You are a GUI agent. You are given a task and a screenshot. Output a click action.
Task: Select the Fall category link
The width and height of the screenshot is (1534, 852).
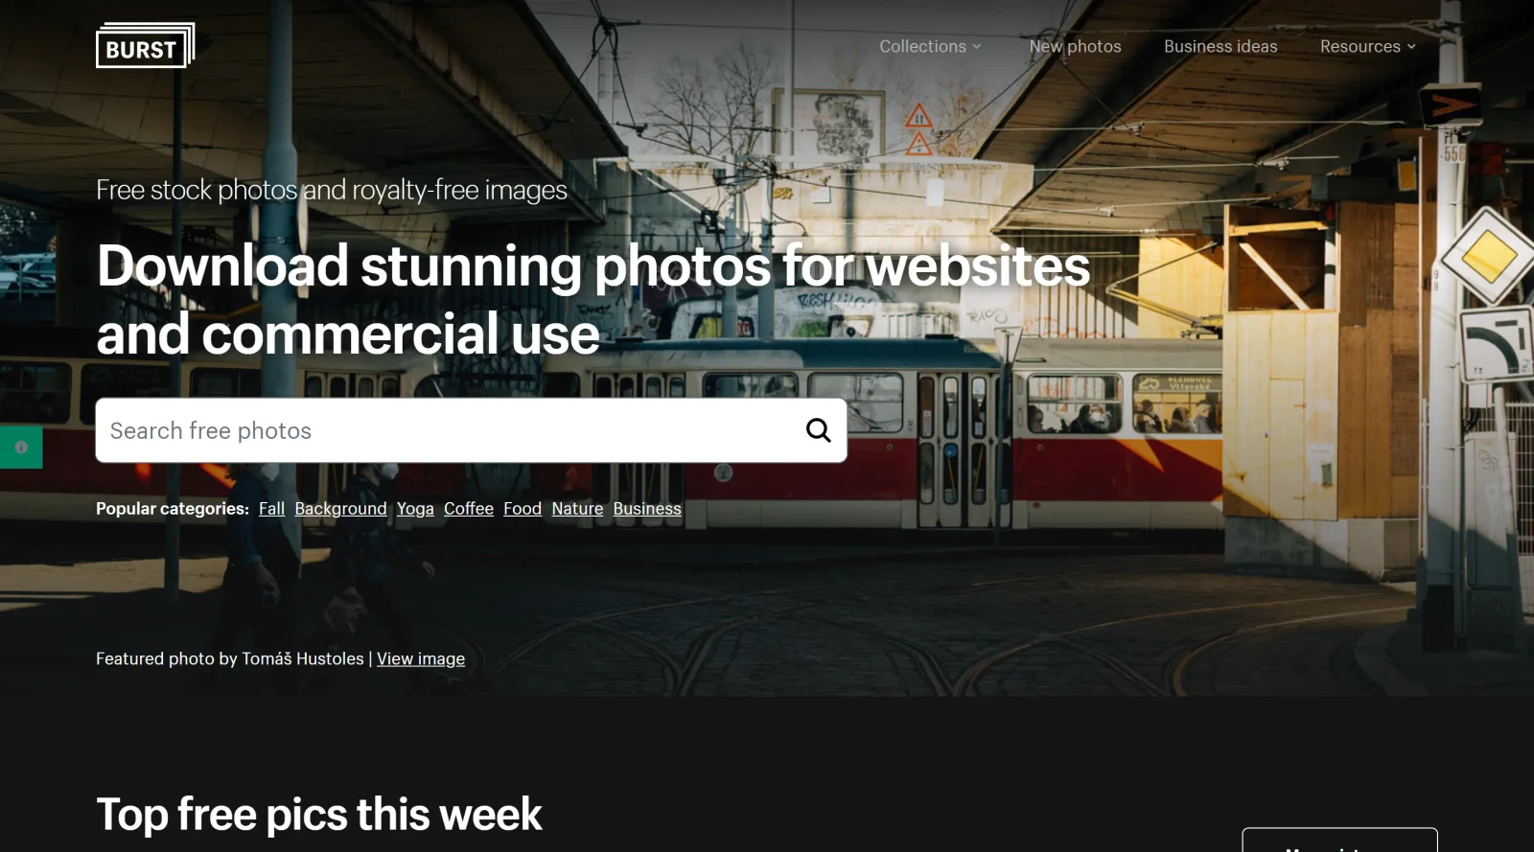point(271,509)
